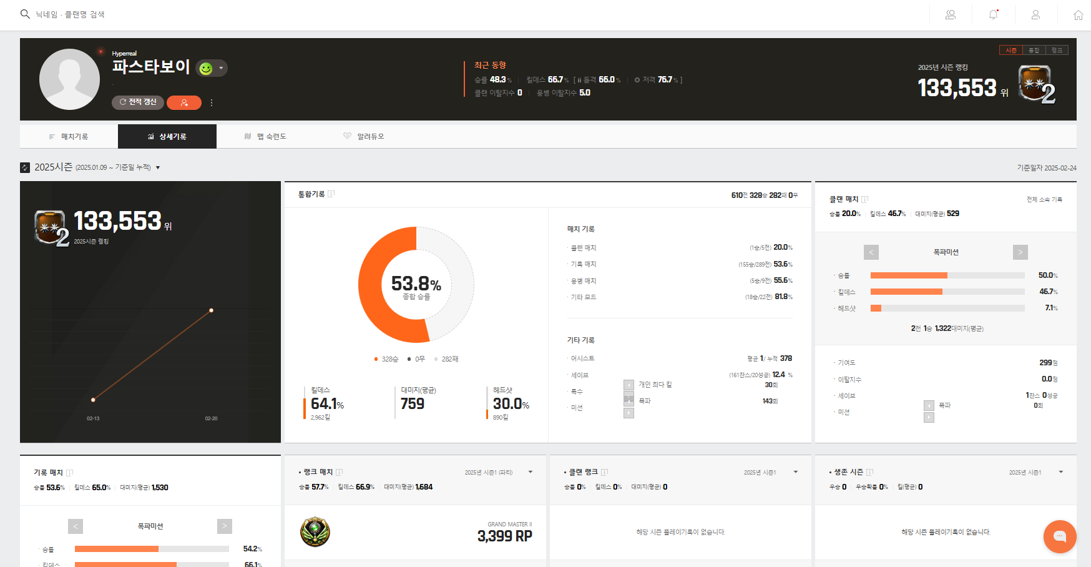Open the 맵 숙련도 tab
The image size is (1091, 567).
(x=266, y=136)
